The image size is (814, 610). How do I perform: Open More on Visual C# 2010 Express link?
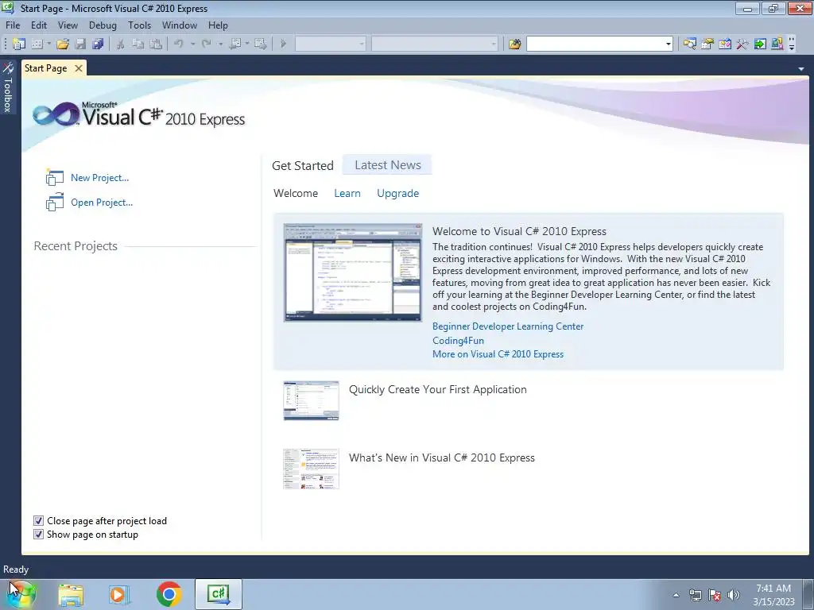point(498,353)
